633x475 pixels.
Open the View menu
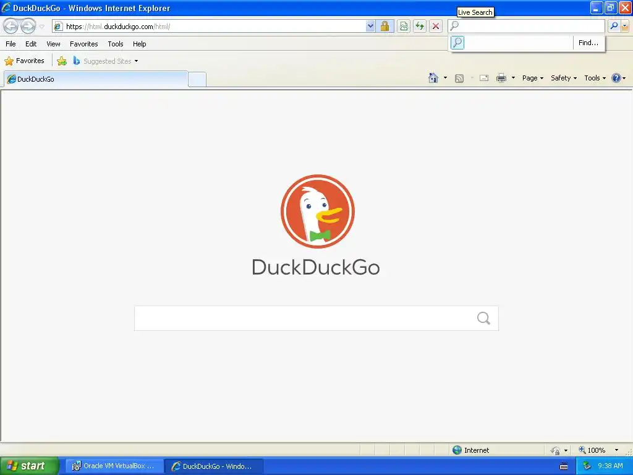point(53,44)
